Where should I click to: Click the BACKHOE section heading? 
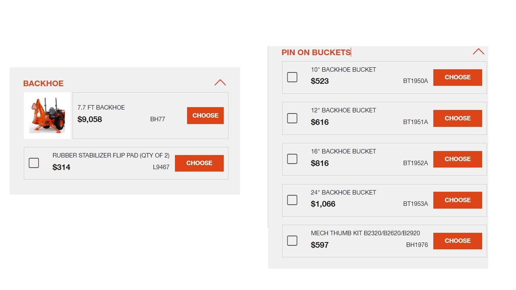44,83
